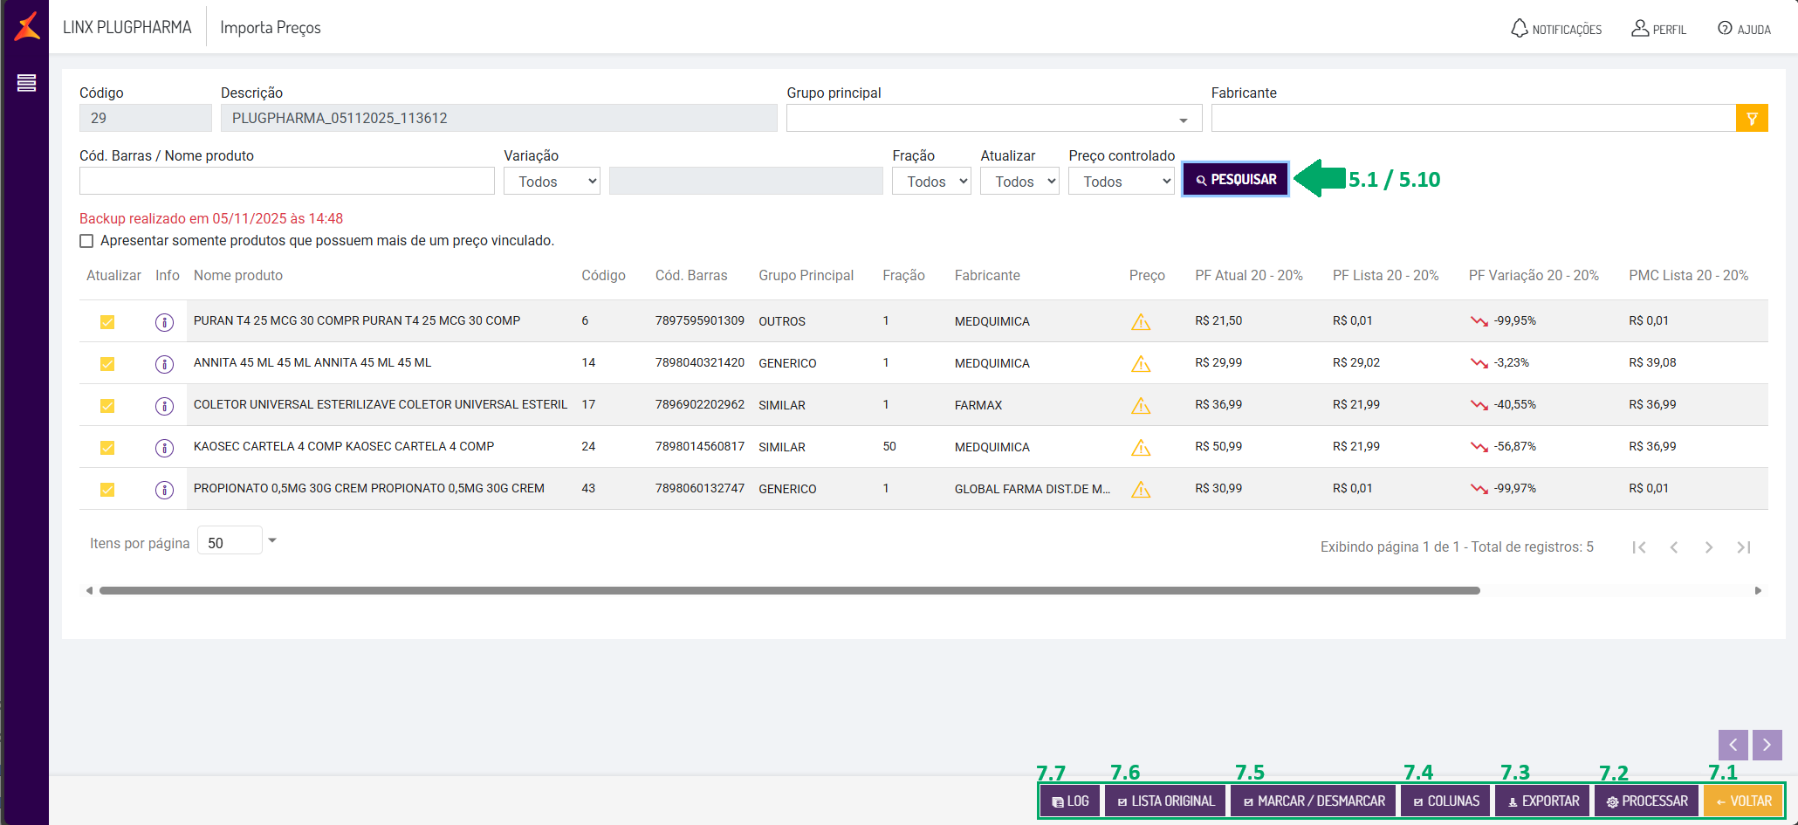The image size is (1798, 825).
Task: Open the hamburger side menu
Action: [26, 83]
